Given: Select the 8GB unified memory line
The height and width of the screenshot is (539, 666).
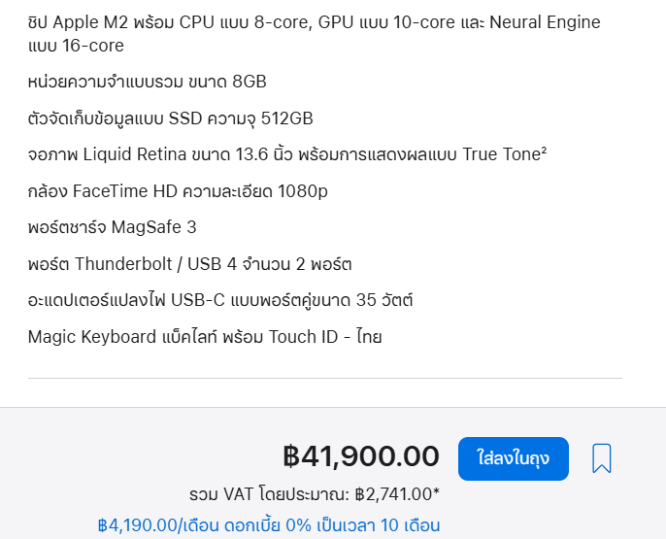Looking at the screenshot, I should tap(147, 82).
